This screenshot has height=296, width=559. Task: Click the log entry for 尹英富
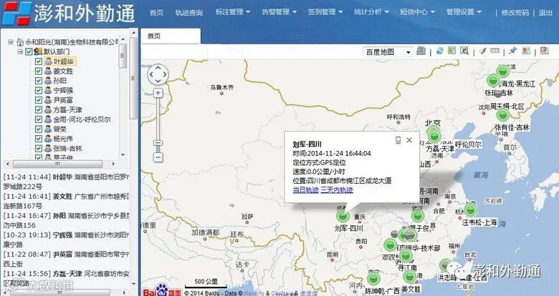tap(67, 259)
